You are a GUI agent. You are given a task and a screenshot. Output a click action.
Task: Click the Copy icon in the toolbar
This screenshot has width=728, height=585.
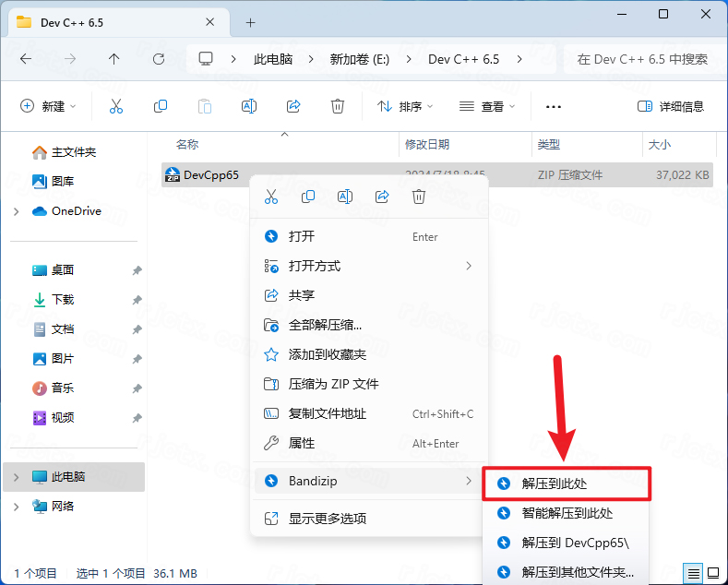pos(161,106)
